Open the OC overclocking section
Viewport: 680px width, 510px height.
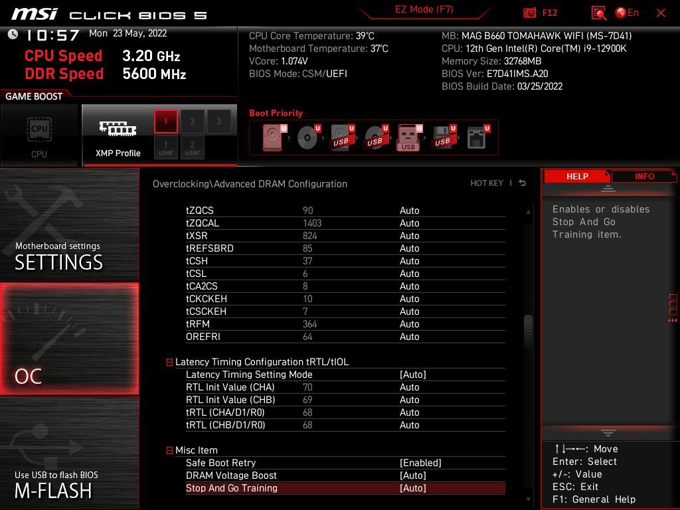point(69,339)
